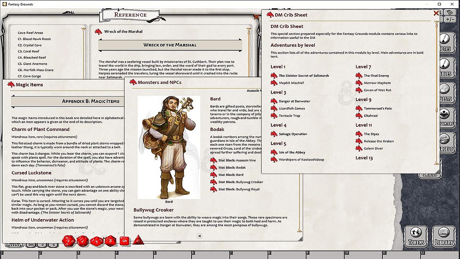Click the dragon icon in Magic Items title
This screenshot has width=460, height=259.
tap(11, 85)
